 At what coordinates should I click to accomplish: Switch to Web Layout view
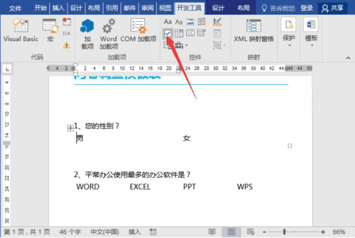(250, 232)
